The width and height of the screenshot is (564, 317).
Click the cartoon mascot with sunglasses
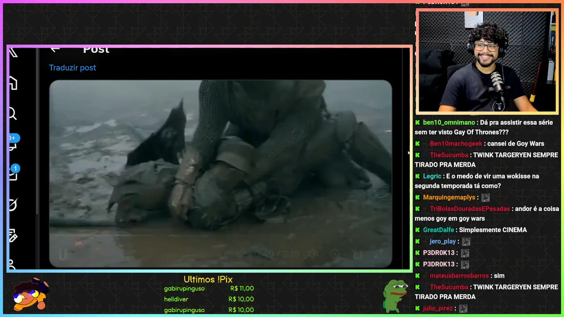tap(30, 294)
